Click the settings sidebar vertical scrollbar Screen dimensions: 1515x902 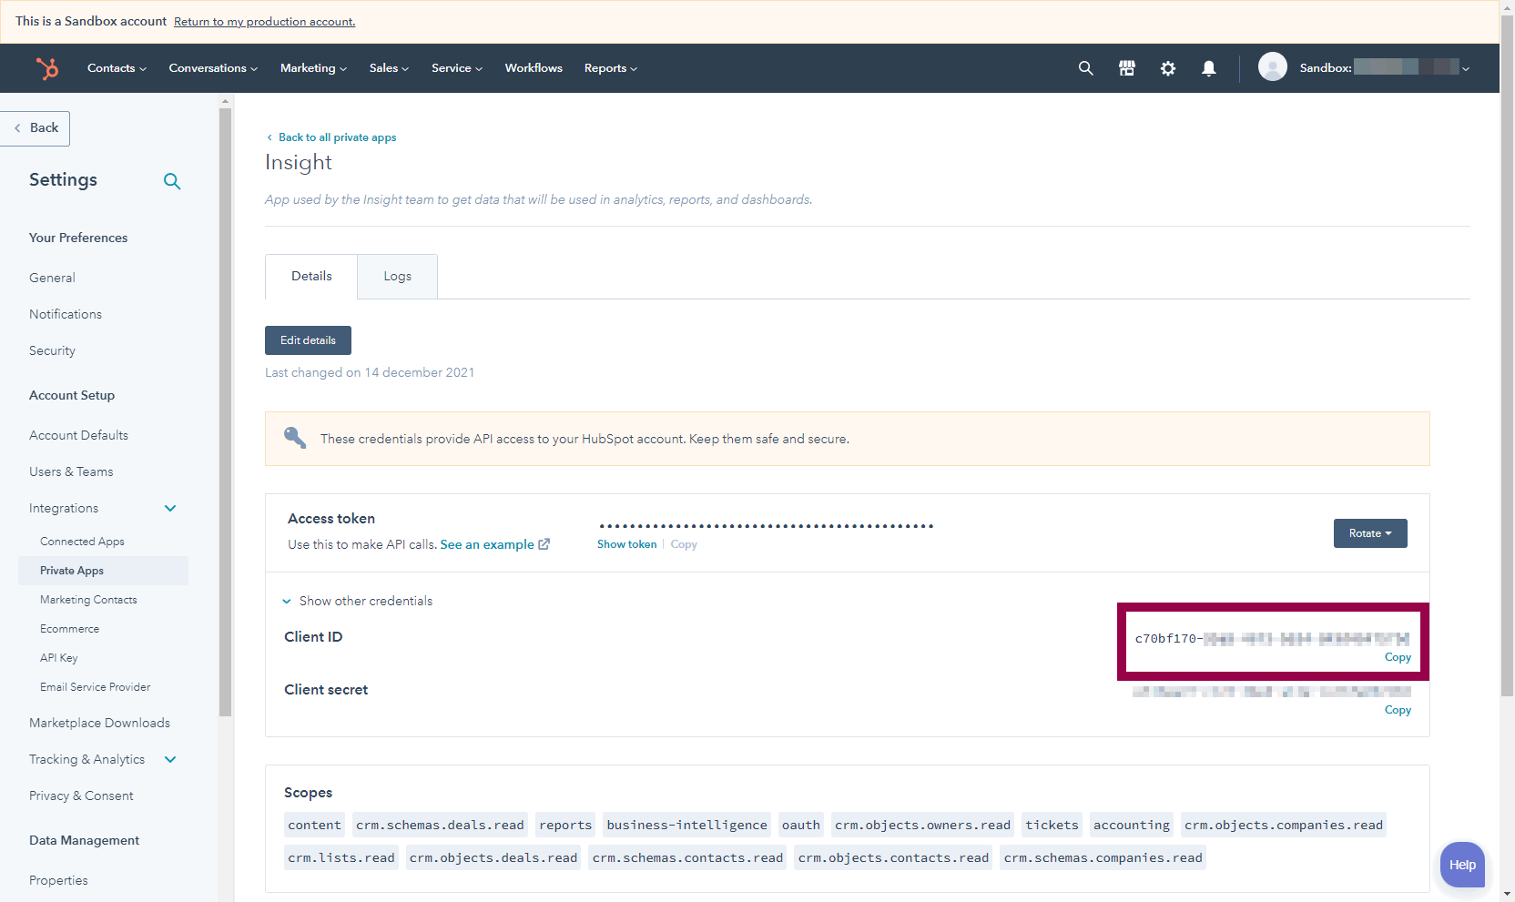click(x=226, y=410)
